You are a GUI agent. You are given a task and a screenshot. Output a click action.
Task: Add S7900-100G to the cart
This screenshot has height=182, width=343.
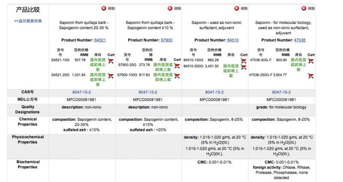177,75
